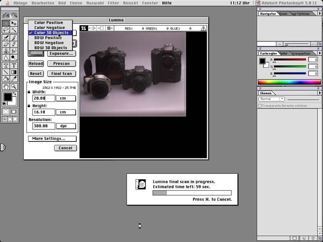
Task: Toggle the lock beside Height
Action: coord(29,106)
